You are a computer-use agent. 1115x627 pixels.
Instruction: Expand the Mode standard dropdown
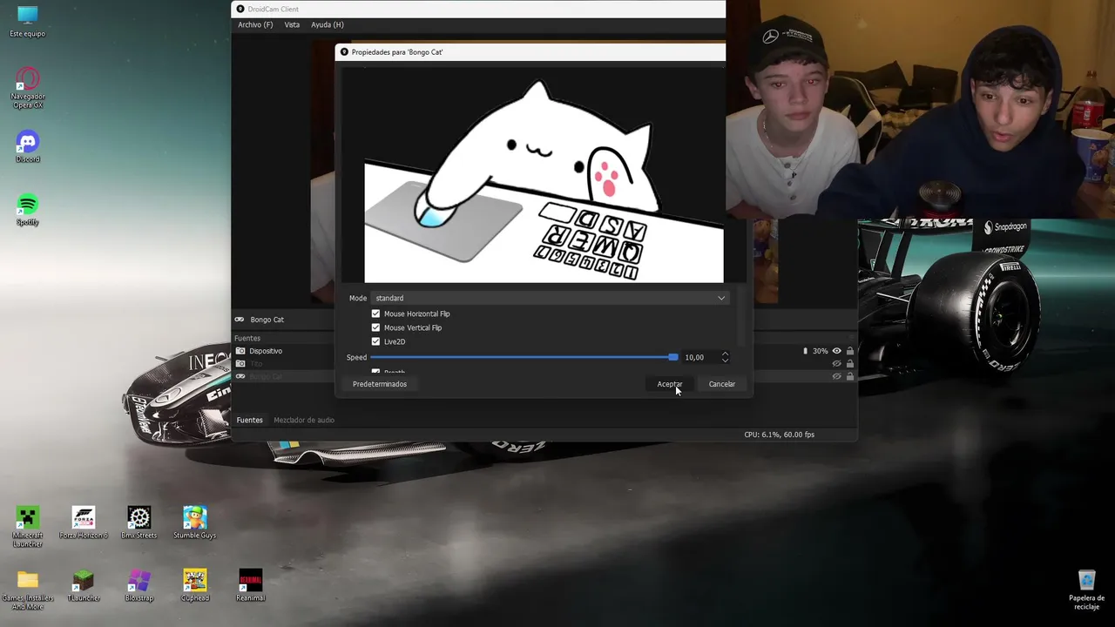(551, 298)
